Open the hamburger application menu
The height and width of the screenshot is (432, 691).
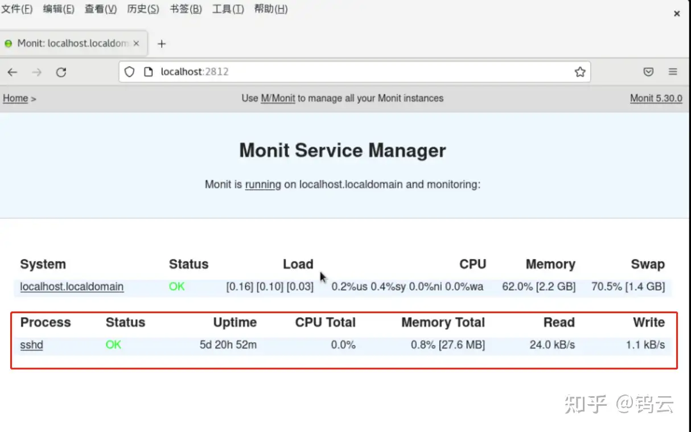coord(673,72)
